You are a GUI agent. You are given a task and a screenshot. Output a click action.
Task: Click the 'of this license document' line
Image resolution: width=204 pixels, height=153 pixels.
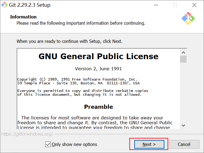pyautogui.click(x=79, y=94)
